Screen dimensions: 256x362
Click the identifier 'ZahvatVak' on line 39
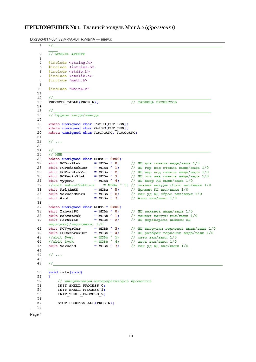tap(70, 216)
